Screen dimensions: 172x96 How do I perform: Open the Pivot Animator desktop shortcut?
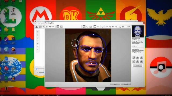(x=13, y=11)
